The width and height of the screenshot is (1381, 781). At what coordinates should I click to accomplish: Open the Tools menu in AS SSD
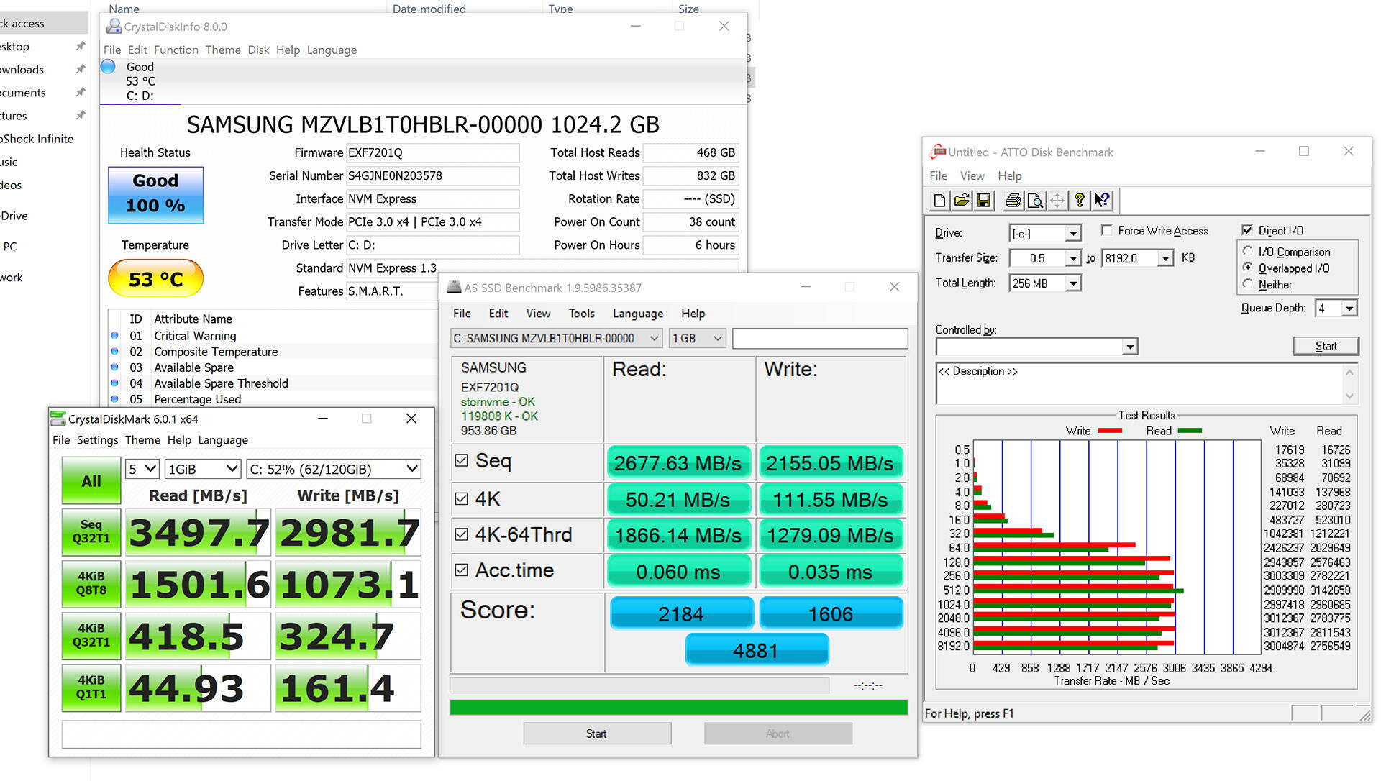point(581,314)
